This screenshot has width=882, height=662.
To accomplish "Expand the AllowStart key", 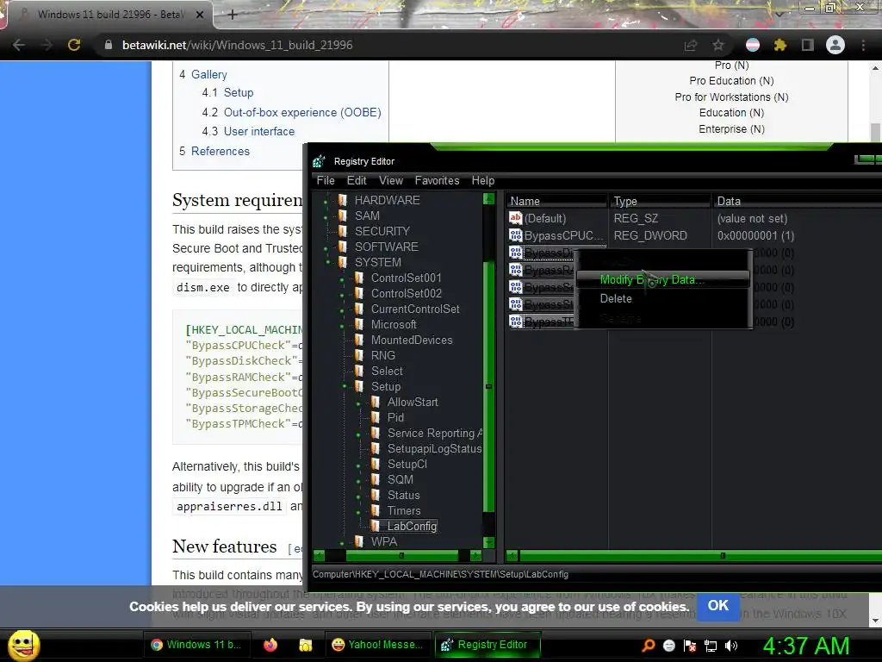I will pyautogui.click(x=357, y=403).
